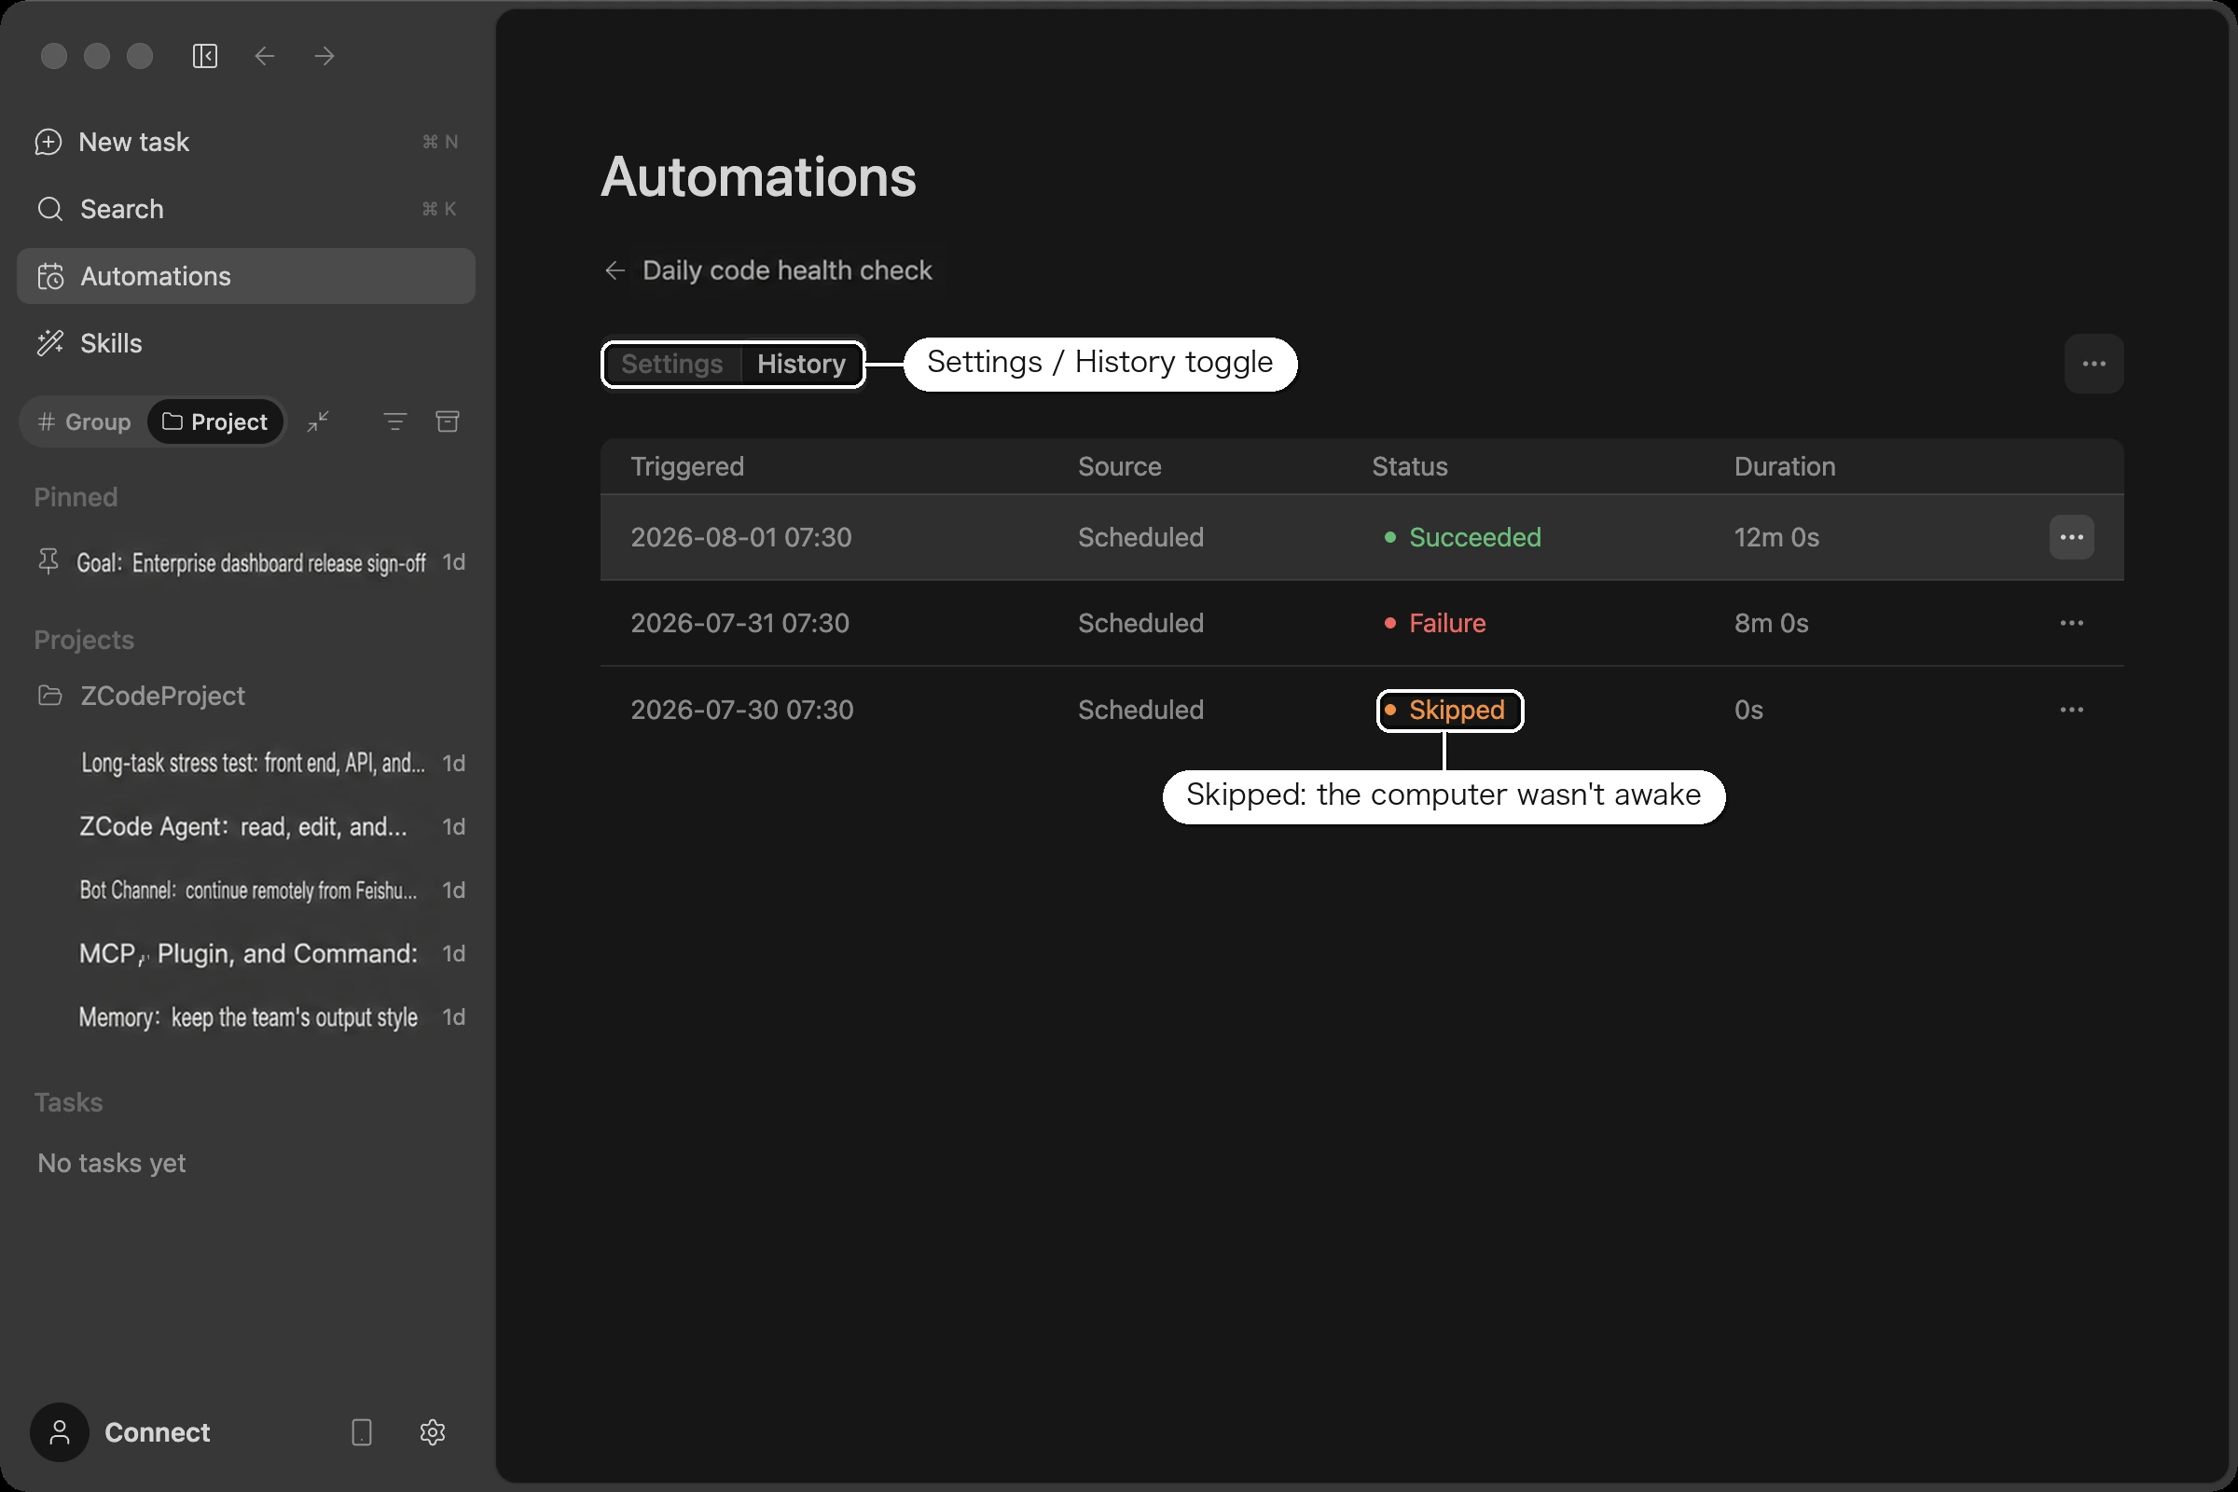Open pinned Enterprise dashboard release sign-off goal

(x=250, y=562)
